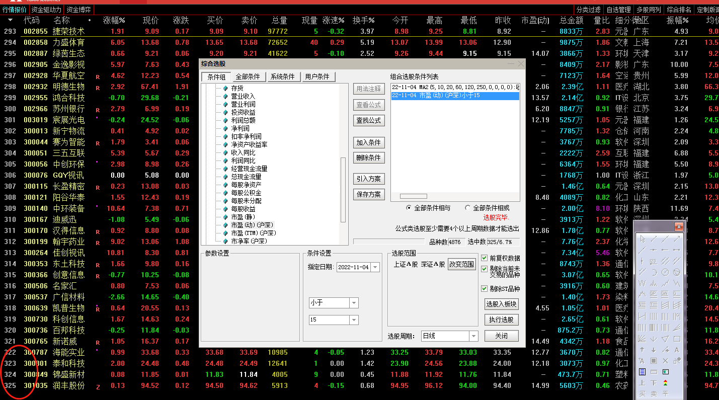Select the GA Gann angle tool
Image resolution: width=719 pixels, height=400 pixels.
pyautogui.click(x=664, y=293)
